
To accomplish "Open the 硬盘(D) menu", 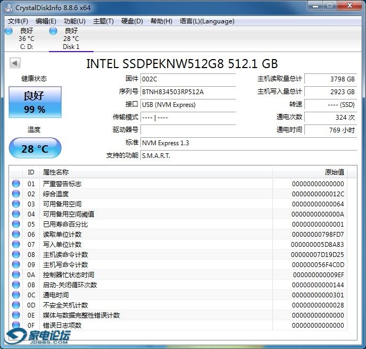I will [x=132, y=21].
